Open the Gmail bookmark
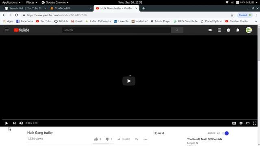 [x=76, y=21]
